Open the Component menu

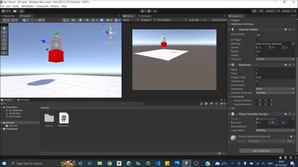[42, 6]
